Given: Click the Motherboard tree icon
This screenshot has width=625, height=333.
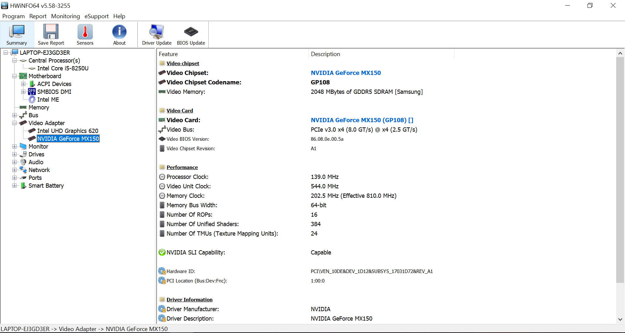Looking at the screenshot, I should click(23, 76).
